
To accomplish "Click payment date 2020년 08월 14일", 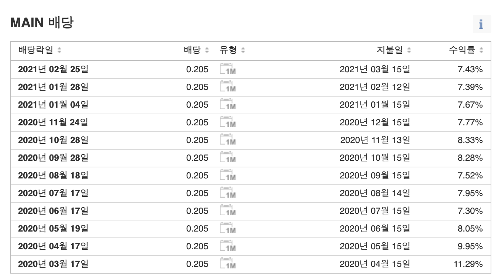I will pos(375,193).
